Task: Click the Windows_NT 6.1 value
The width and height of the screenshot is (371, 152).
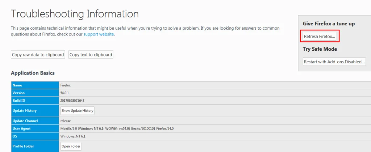Action: point(73,136)
